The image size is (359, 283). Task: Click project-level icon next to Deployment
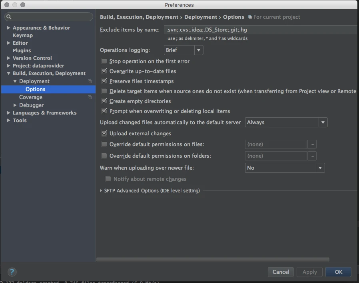(x=90, y=81)
